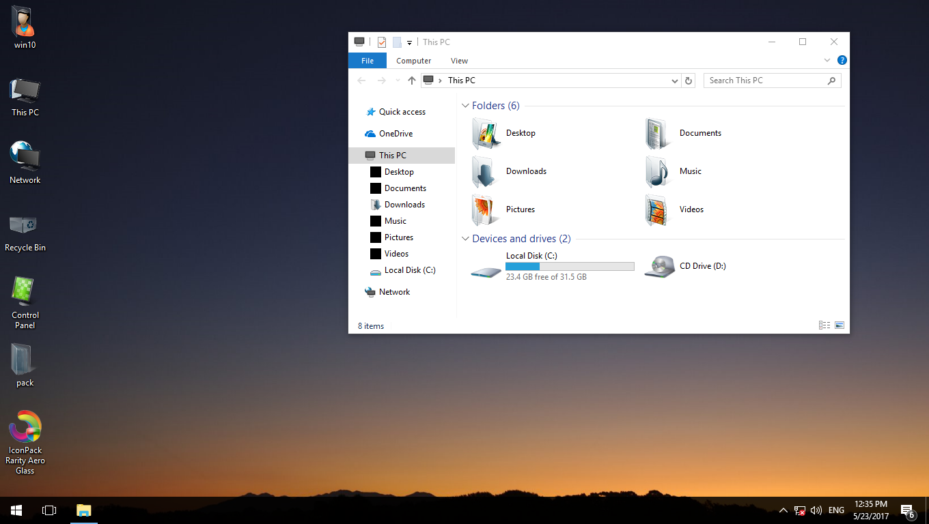This screenshot has height=524, width=929.
Task: Switch to details view in status bar
Action: 824,325
